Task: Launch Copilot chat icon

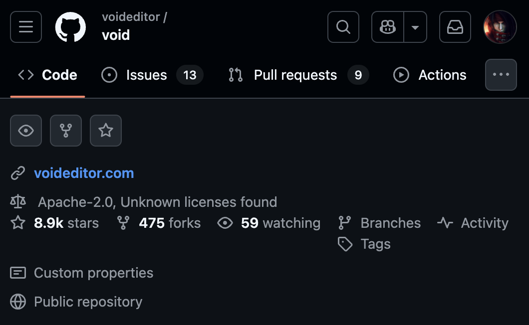Action: 388,27
